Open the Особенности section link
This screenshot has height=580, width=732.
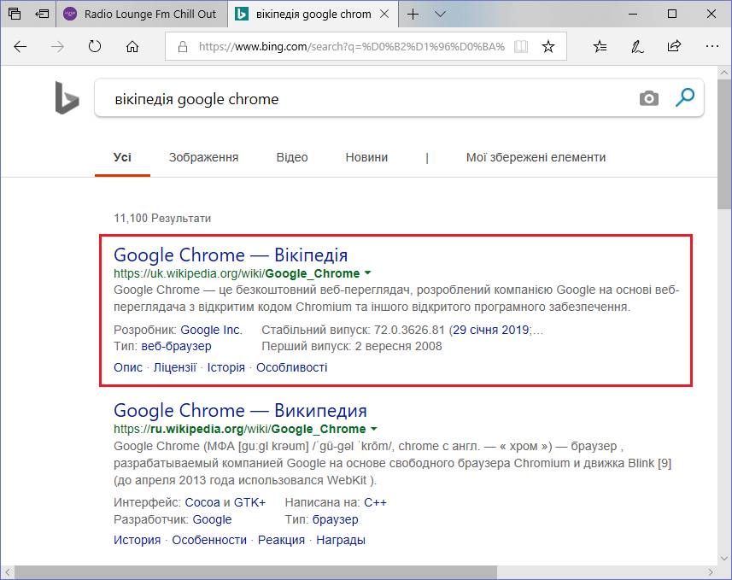tap(209, 541)
